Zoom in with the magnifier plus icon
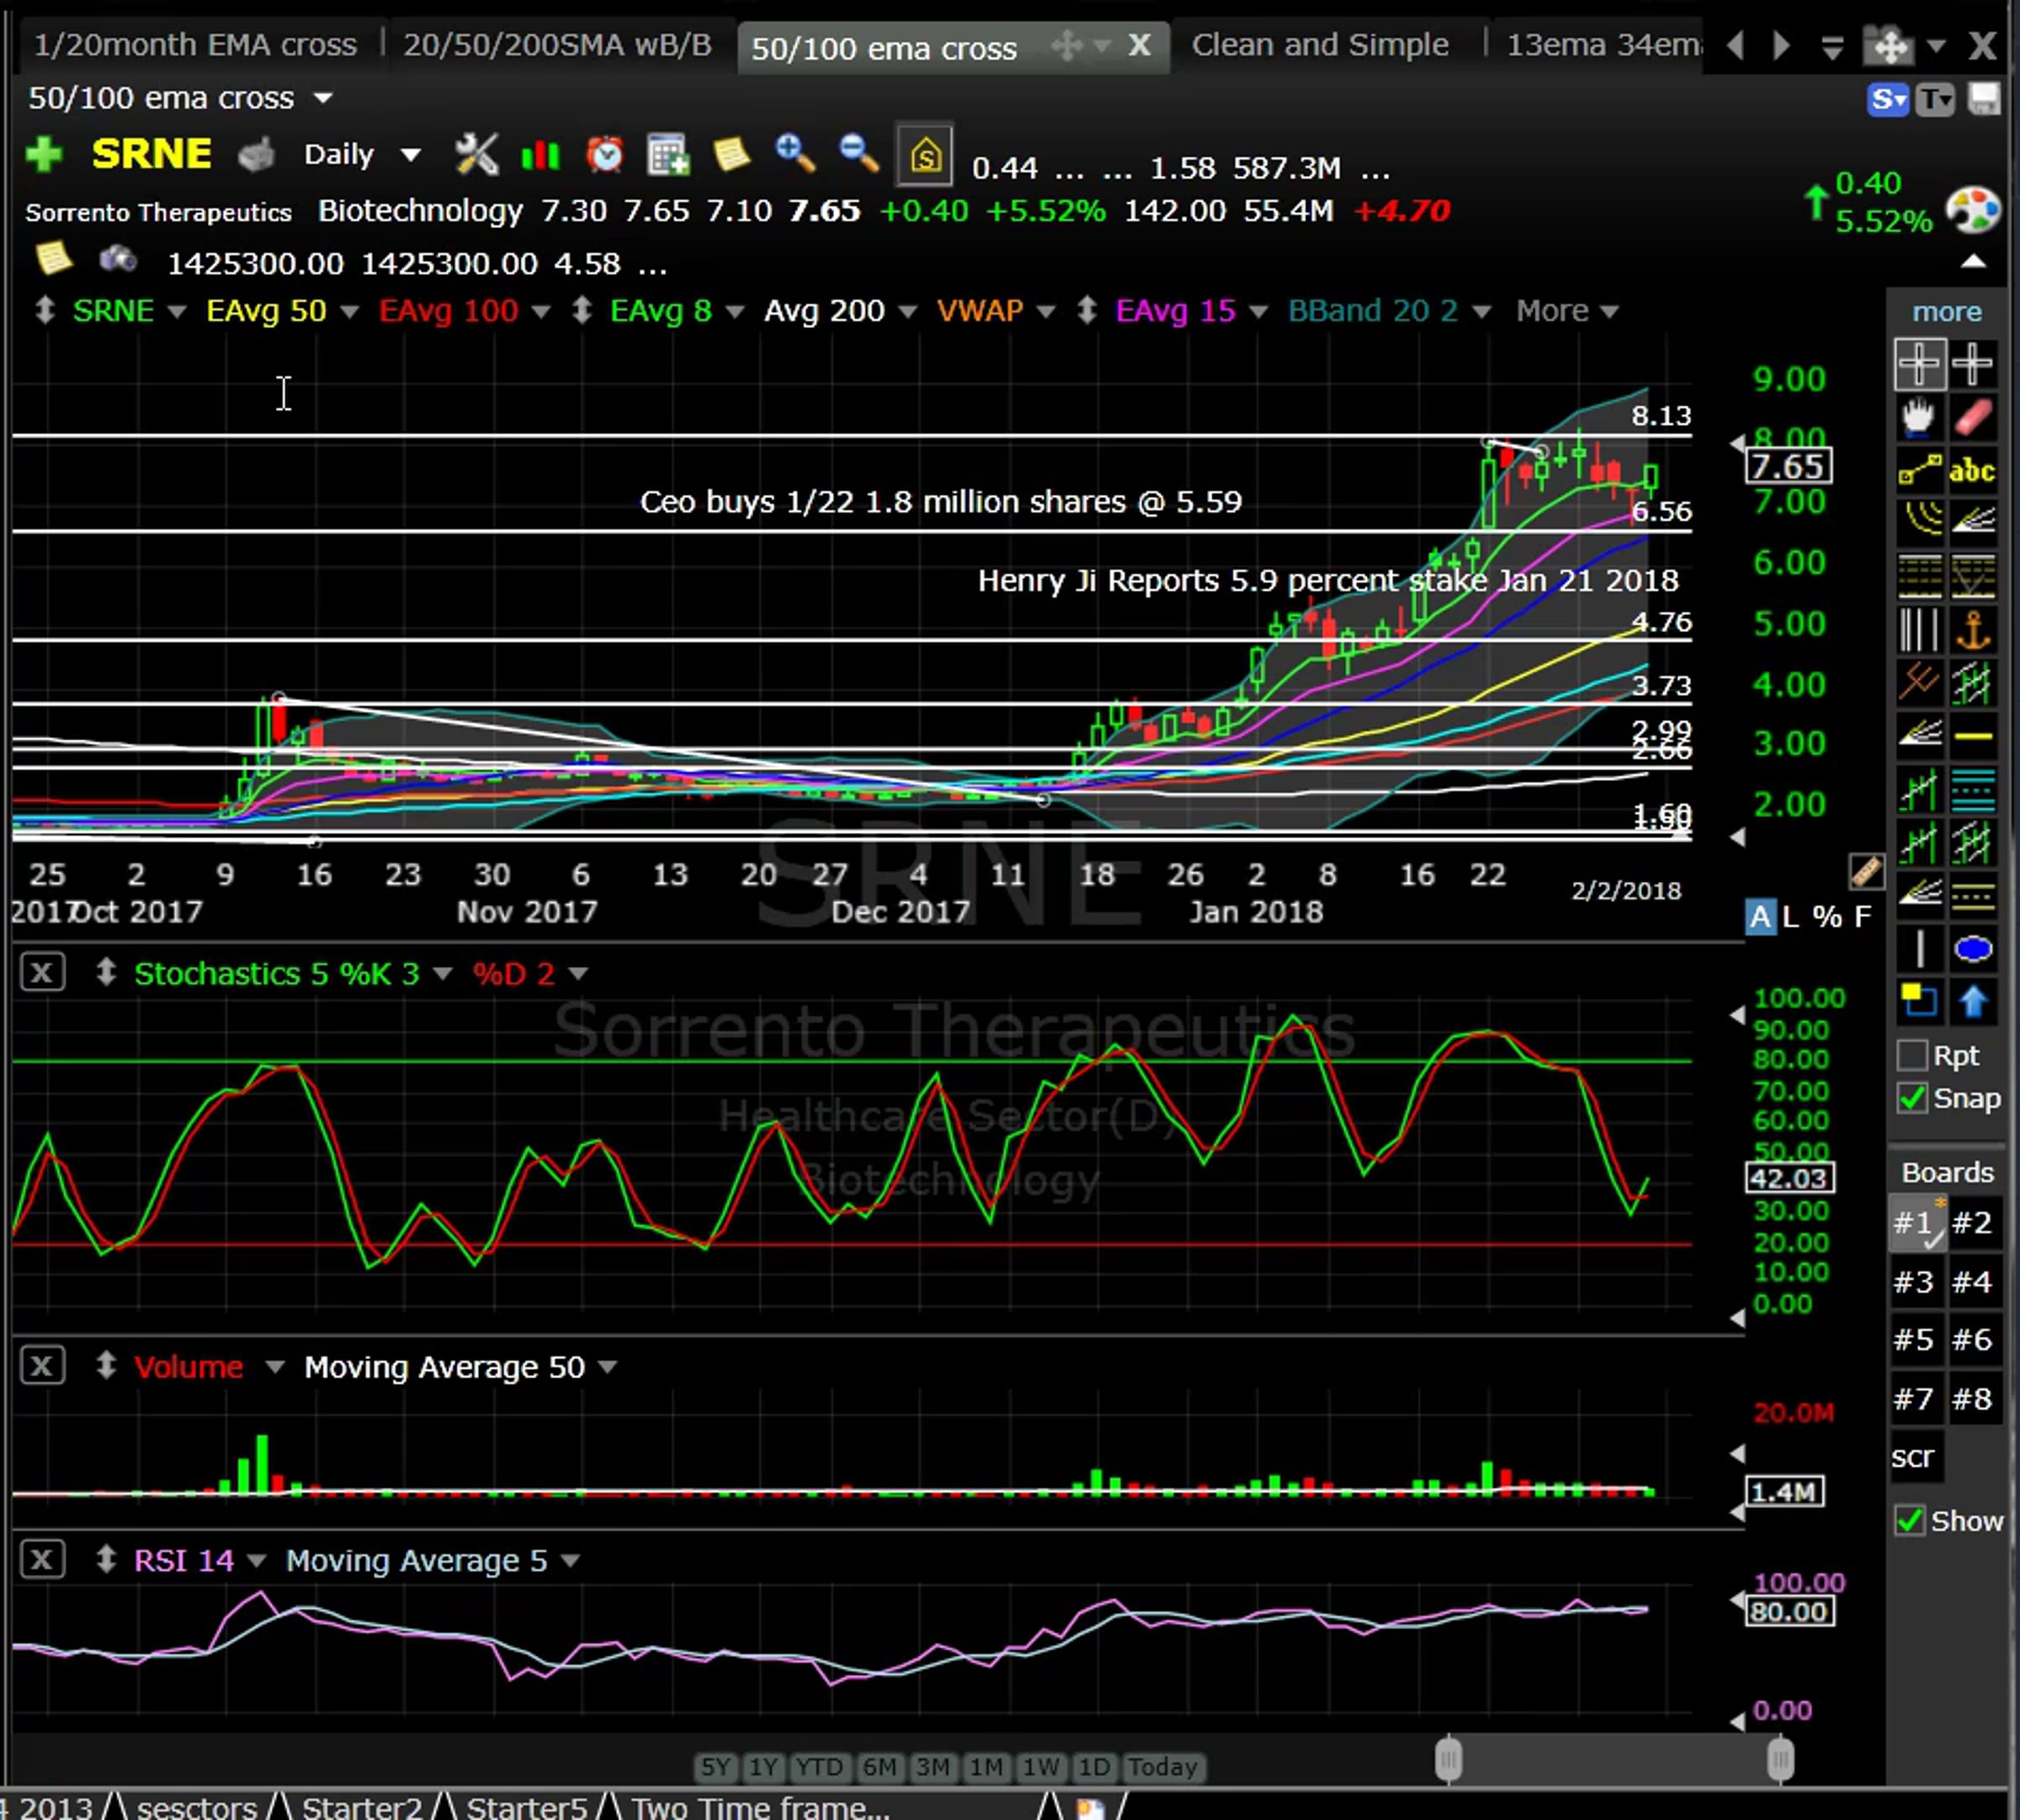Viewport: 2020px width, 1820px height. pyautogui.click(x=795, y=155)
